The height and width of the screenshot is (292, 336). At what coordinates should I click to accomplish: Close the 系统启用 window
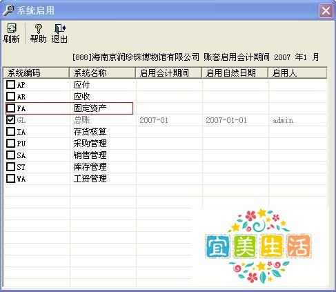pyautogui.click(x=326, y=11)
